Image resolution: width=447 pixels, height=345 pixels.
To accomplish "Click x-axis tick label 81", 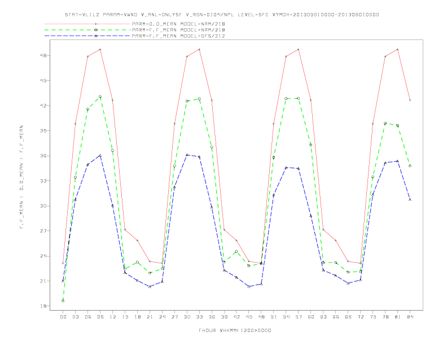I will pyautogui.click(x=398, y=317).
